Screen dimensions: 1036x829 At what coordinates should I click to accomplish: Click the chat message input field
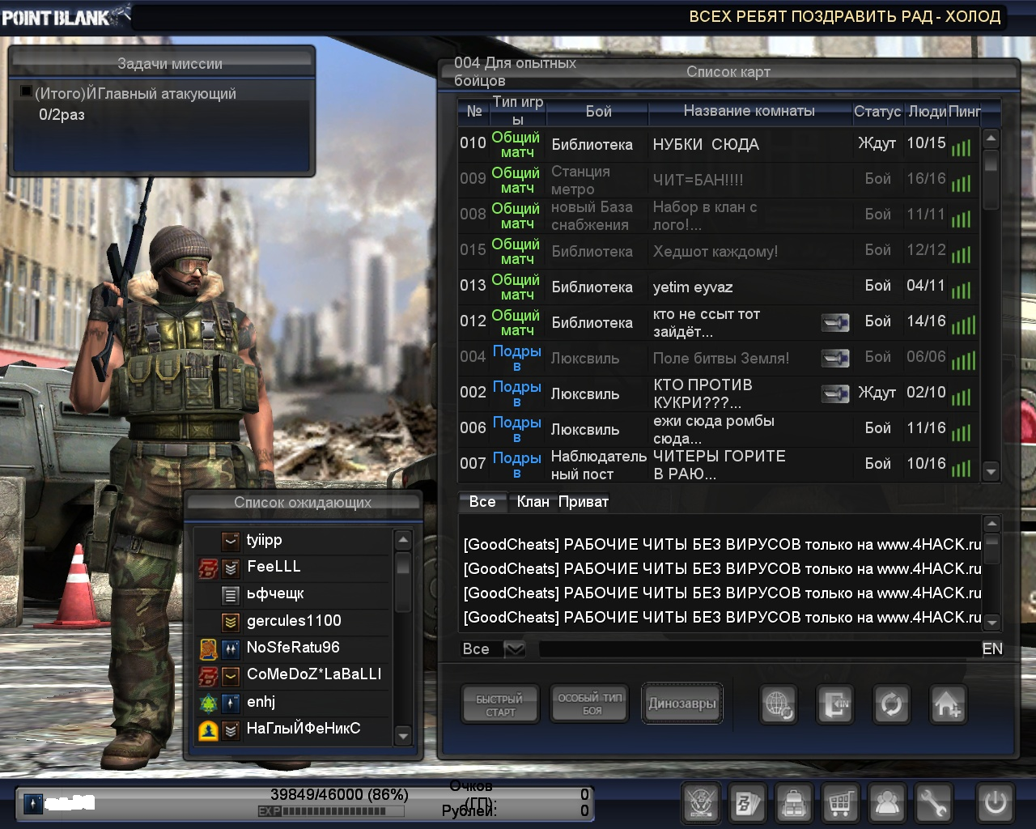point(759,649)
